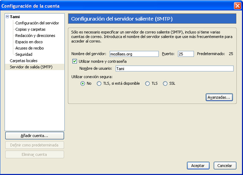Image resolution: width=243 pixels, height=175 pixels.
Task: Click the Nombre de usuario field
Action: click(x=174, y=69)
